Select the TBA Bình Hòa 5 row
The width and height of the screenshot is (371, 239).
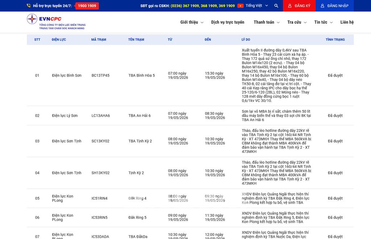tap(190, 75)
